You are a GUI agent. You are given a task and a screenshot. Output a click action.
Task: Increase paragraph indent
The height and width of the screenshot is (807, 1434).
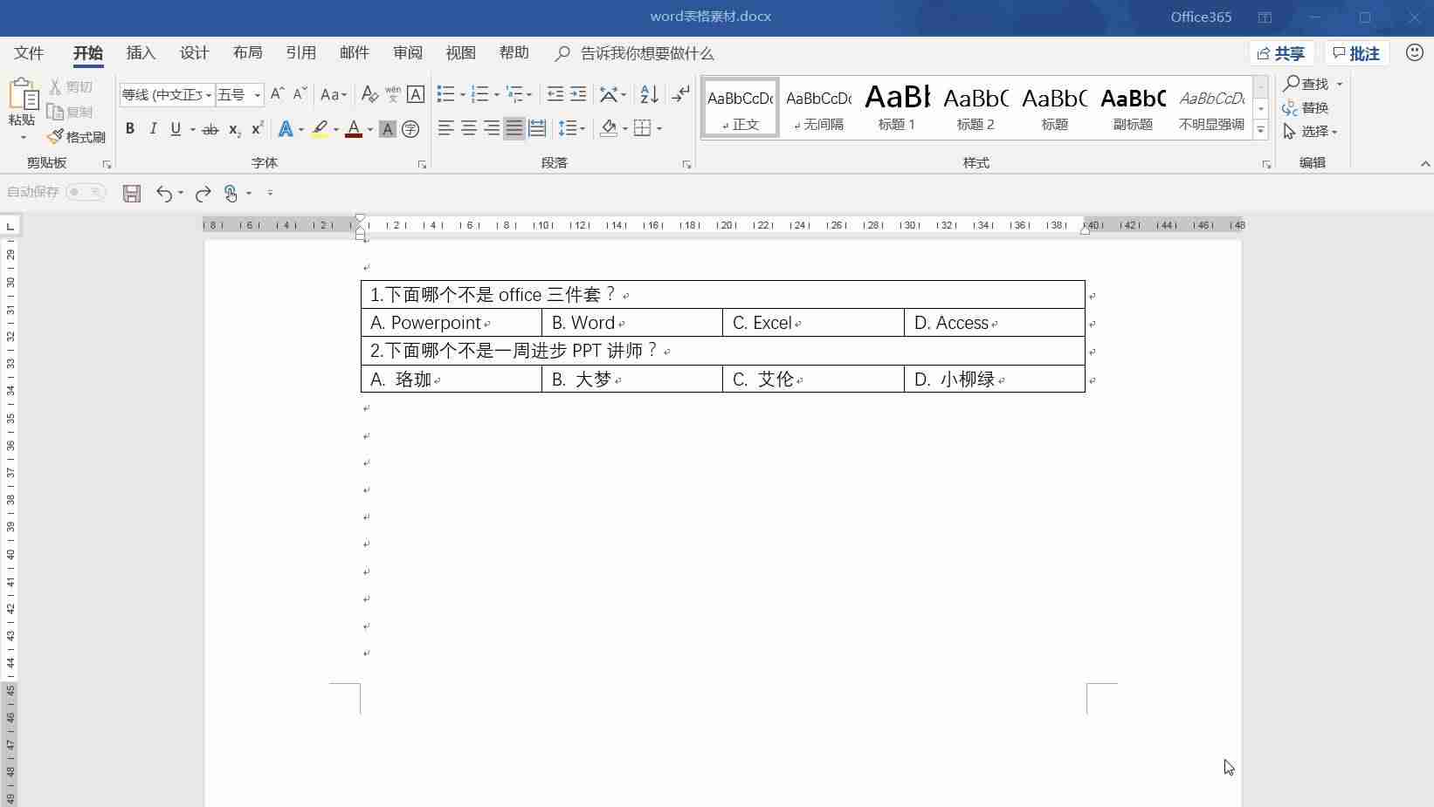click(x=577, y=94)
